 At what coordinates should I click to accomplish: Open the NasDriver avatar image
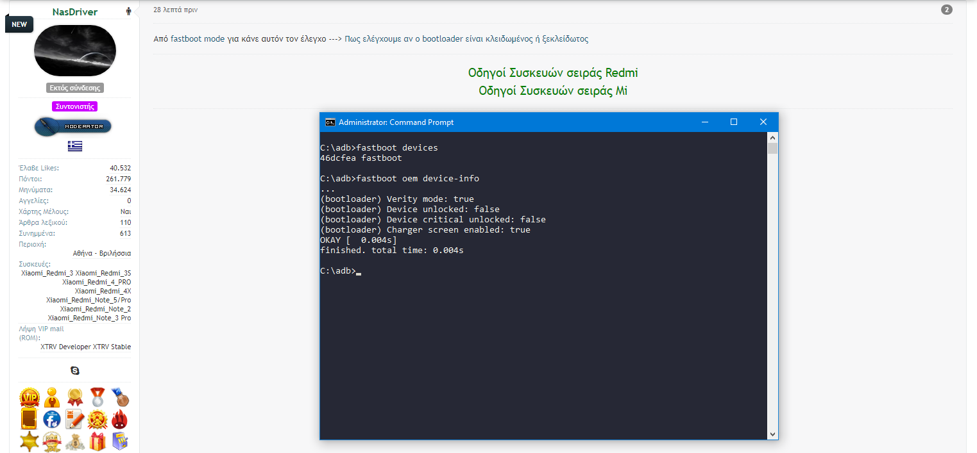(x=75, y=51)
